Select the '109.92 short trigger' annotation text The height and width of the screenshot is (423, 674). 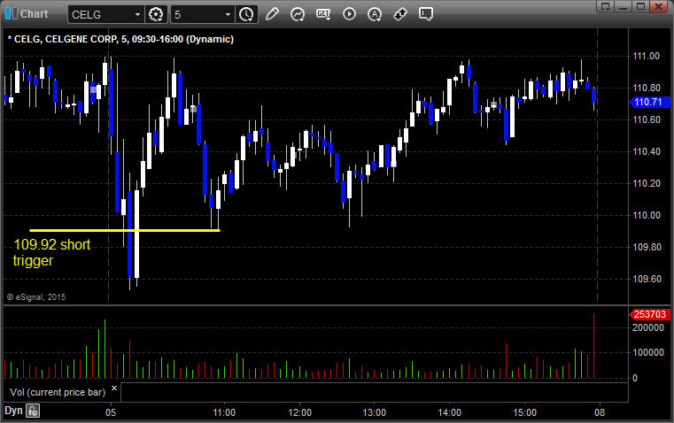[x=52, y=252]
